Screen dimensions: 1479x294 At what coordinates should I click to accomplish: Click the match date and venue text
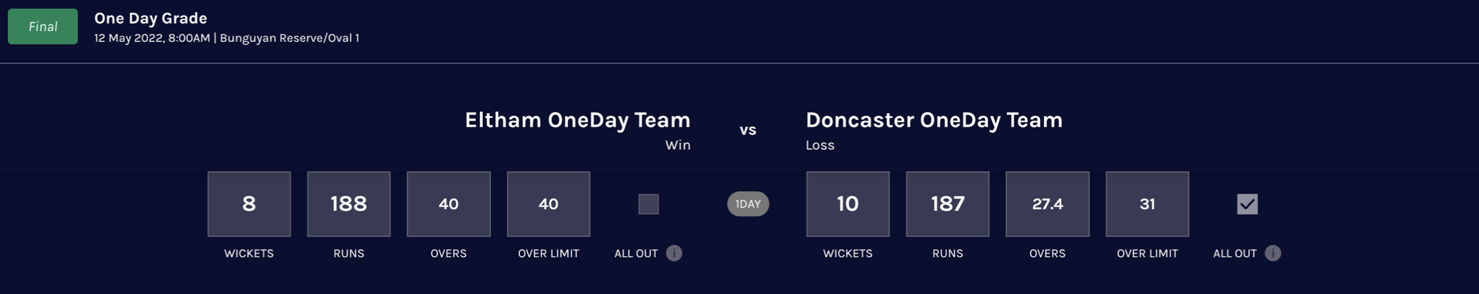tap(226, 38)
